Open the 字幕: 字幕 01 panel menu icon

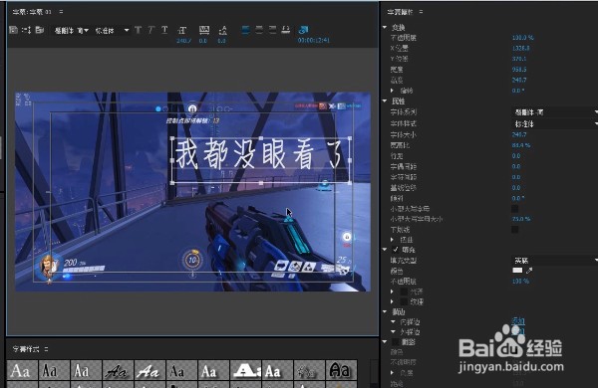61,12
